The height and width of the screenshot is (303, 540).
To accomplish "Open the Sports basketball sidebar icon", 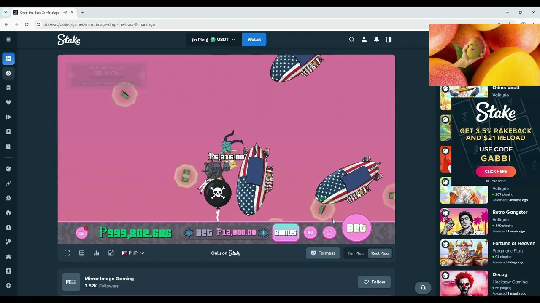I will point(8,73).
